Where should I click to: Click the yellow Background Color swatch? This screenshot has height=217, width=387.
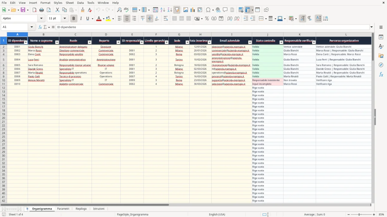108,19
